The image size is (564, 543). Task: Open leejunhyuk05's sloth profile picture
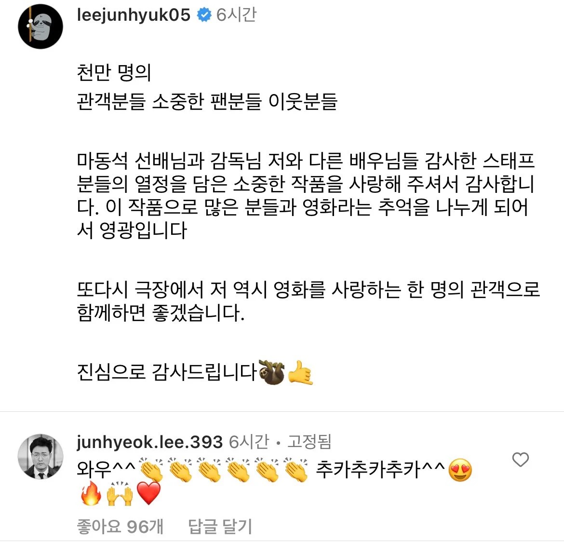coord(40,26)
